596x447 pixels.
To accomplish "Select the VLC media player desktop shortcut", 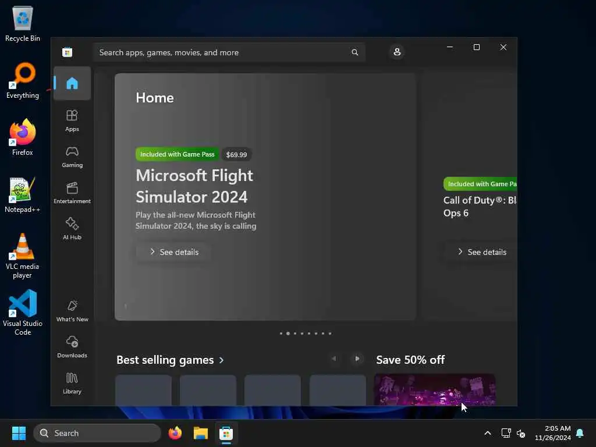I will tap(23, 256).
